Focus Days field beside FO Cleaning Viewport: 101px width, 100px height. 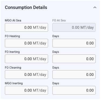click(74, 75)
